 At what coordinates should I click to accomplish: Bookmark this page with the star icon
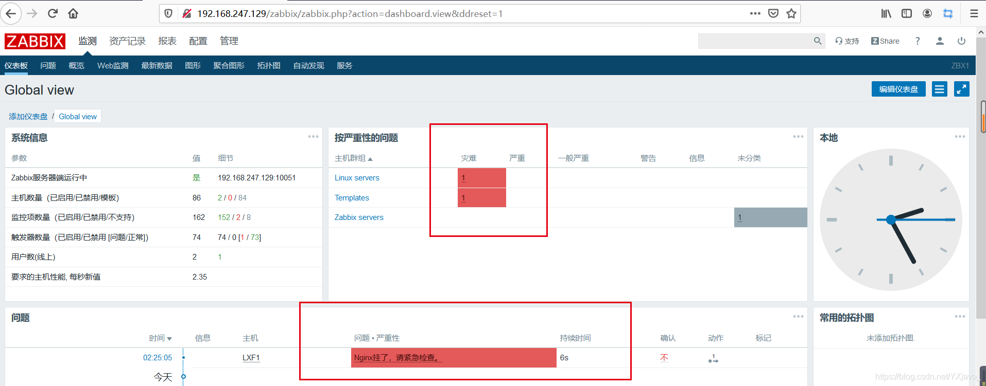coord(791,13)
